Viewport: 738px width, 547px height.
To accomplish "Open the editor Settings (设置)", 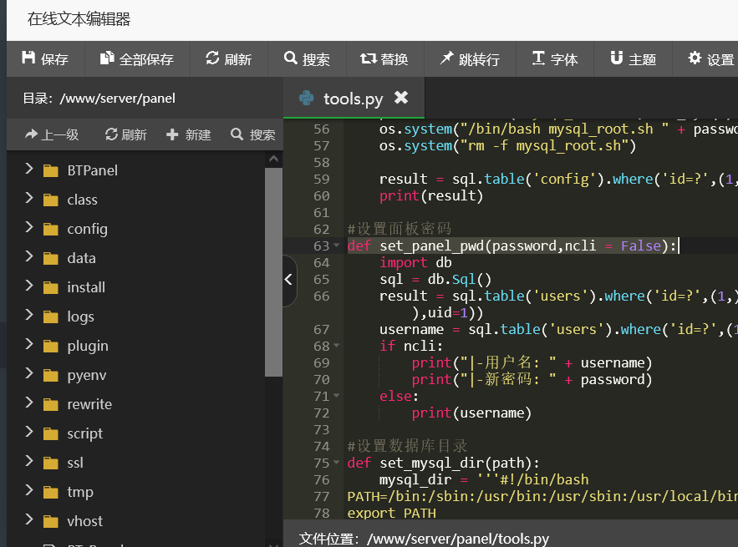I will point(710,59).
